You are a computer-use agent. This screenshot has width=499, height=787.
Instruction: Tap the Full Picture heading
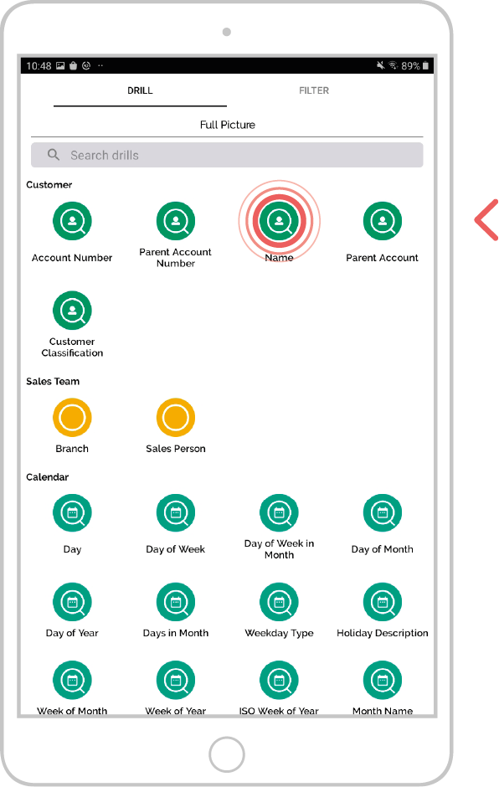[x=228, y=125]
